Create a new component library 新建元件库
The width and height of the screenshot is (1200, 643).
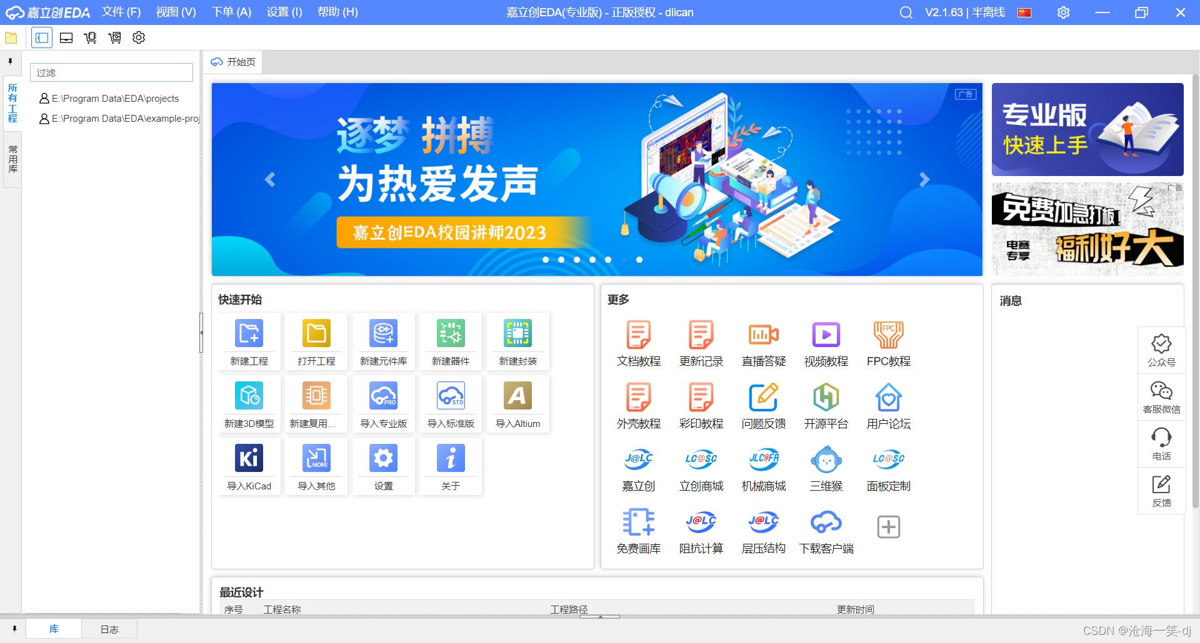(x=383, y=333)
